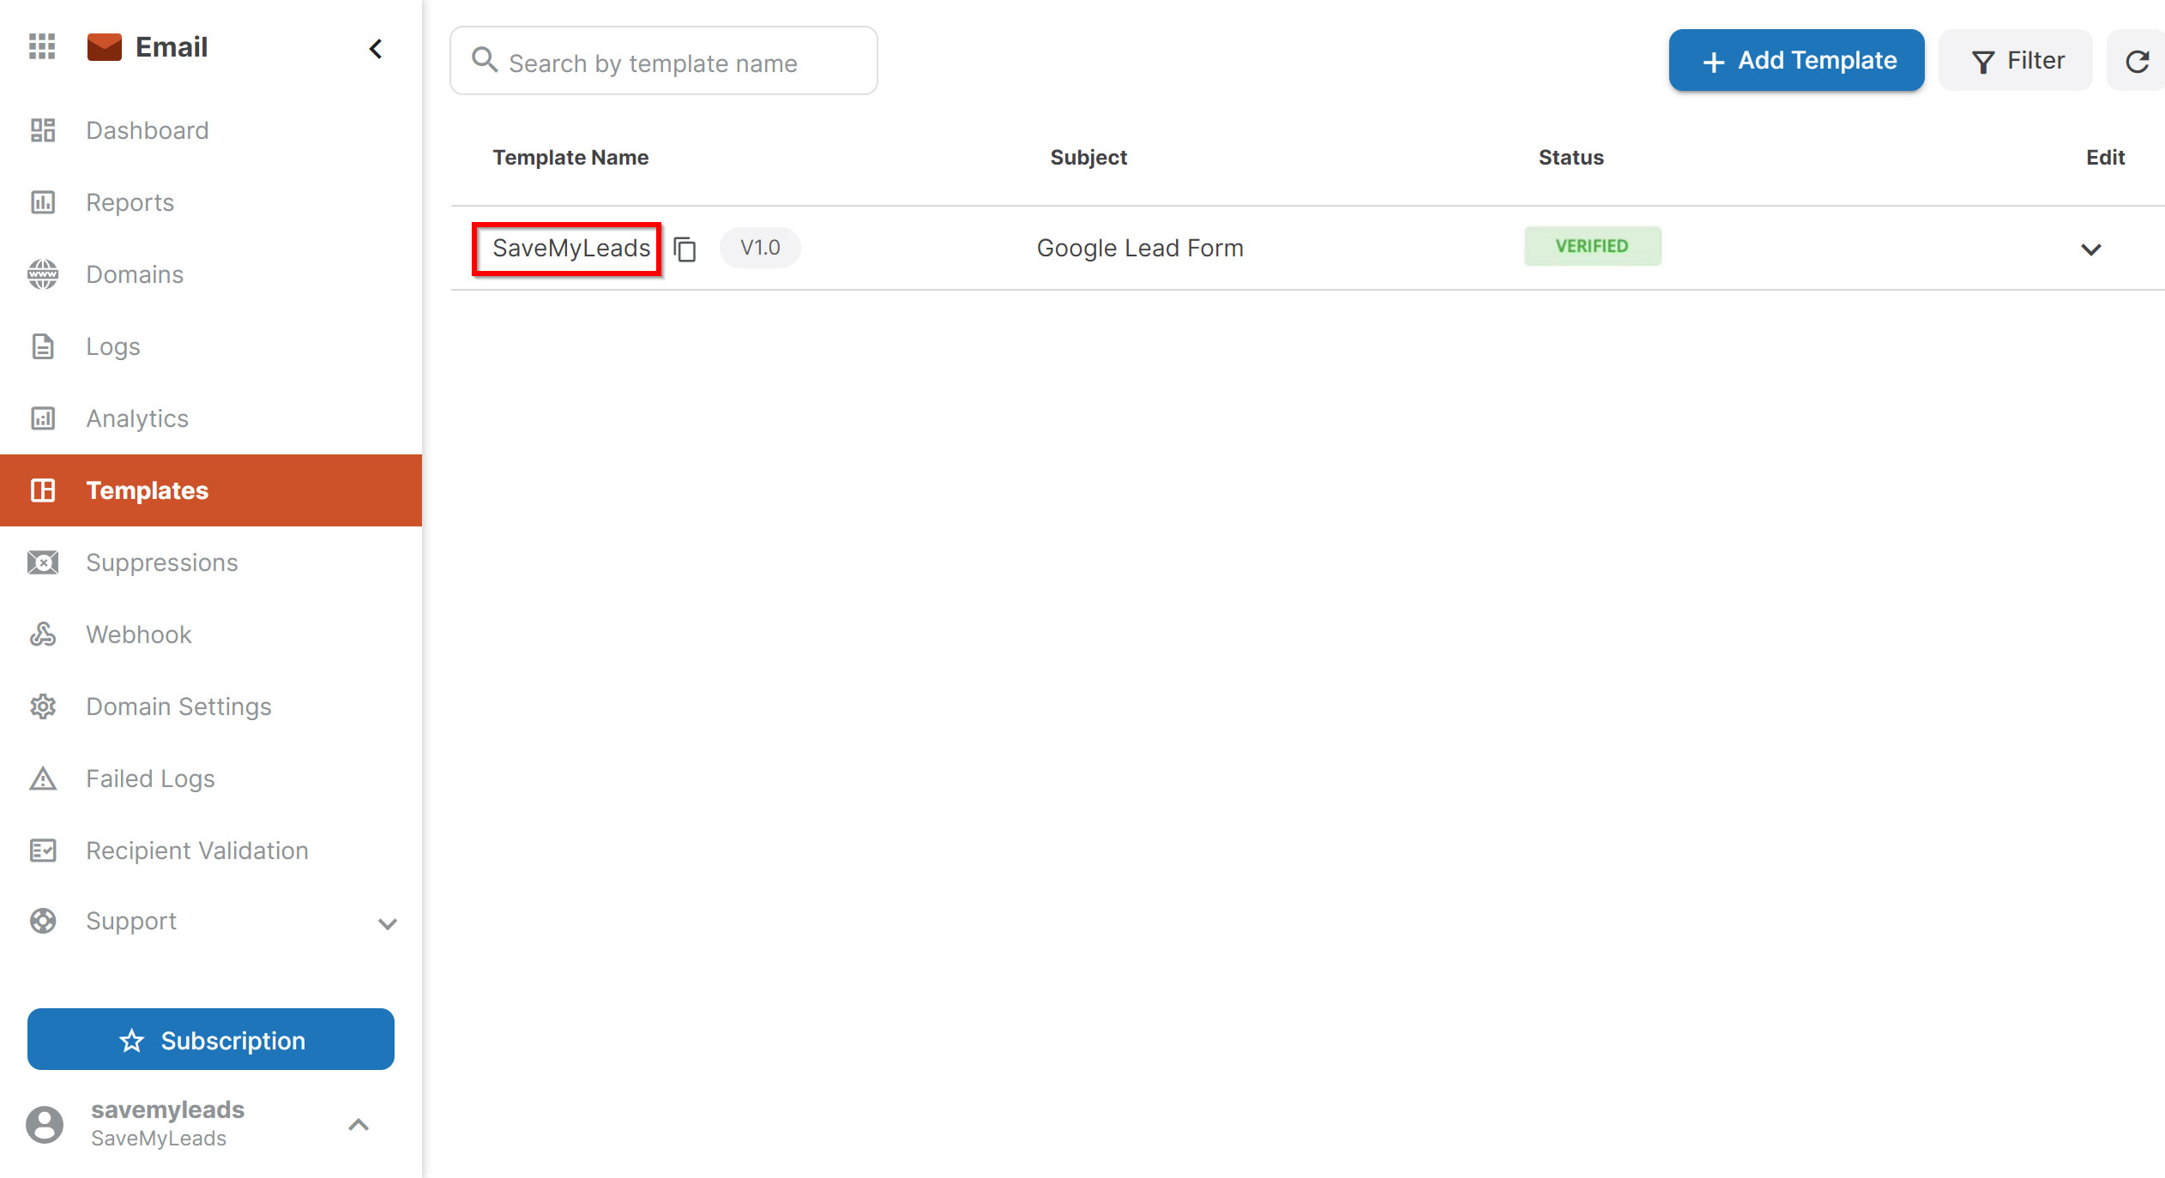The image size is (2165, 1178).
Task: Click the Search by template name field
Action: pos(663,59)
